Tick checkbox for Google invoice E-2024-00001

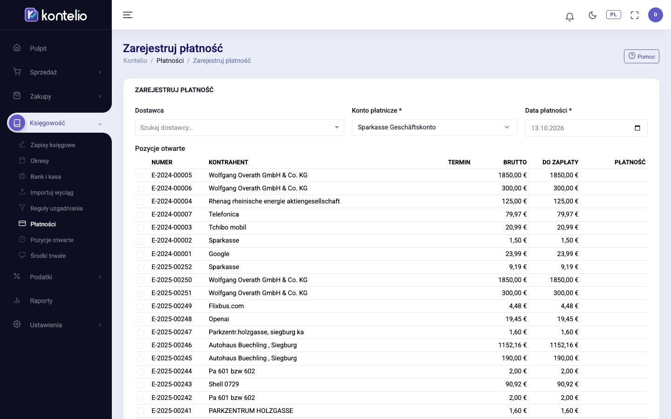pos(141,254)
